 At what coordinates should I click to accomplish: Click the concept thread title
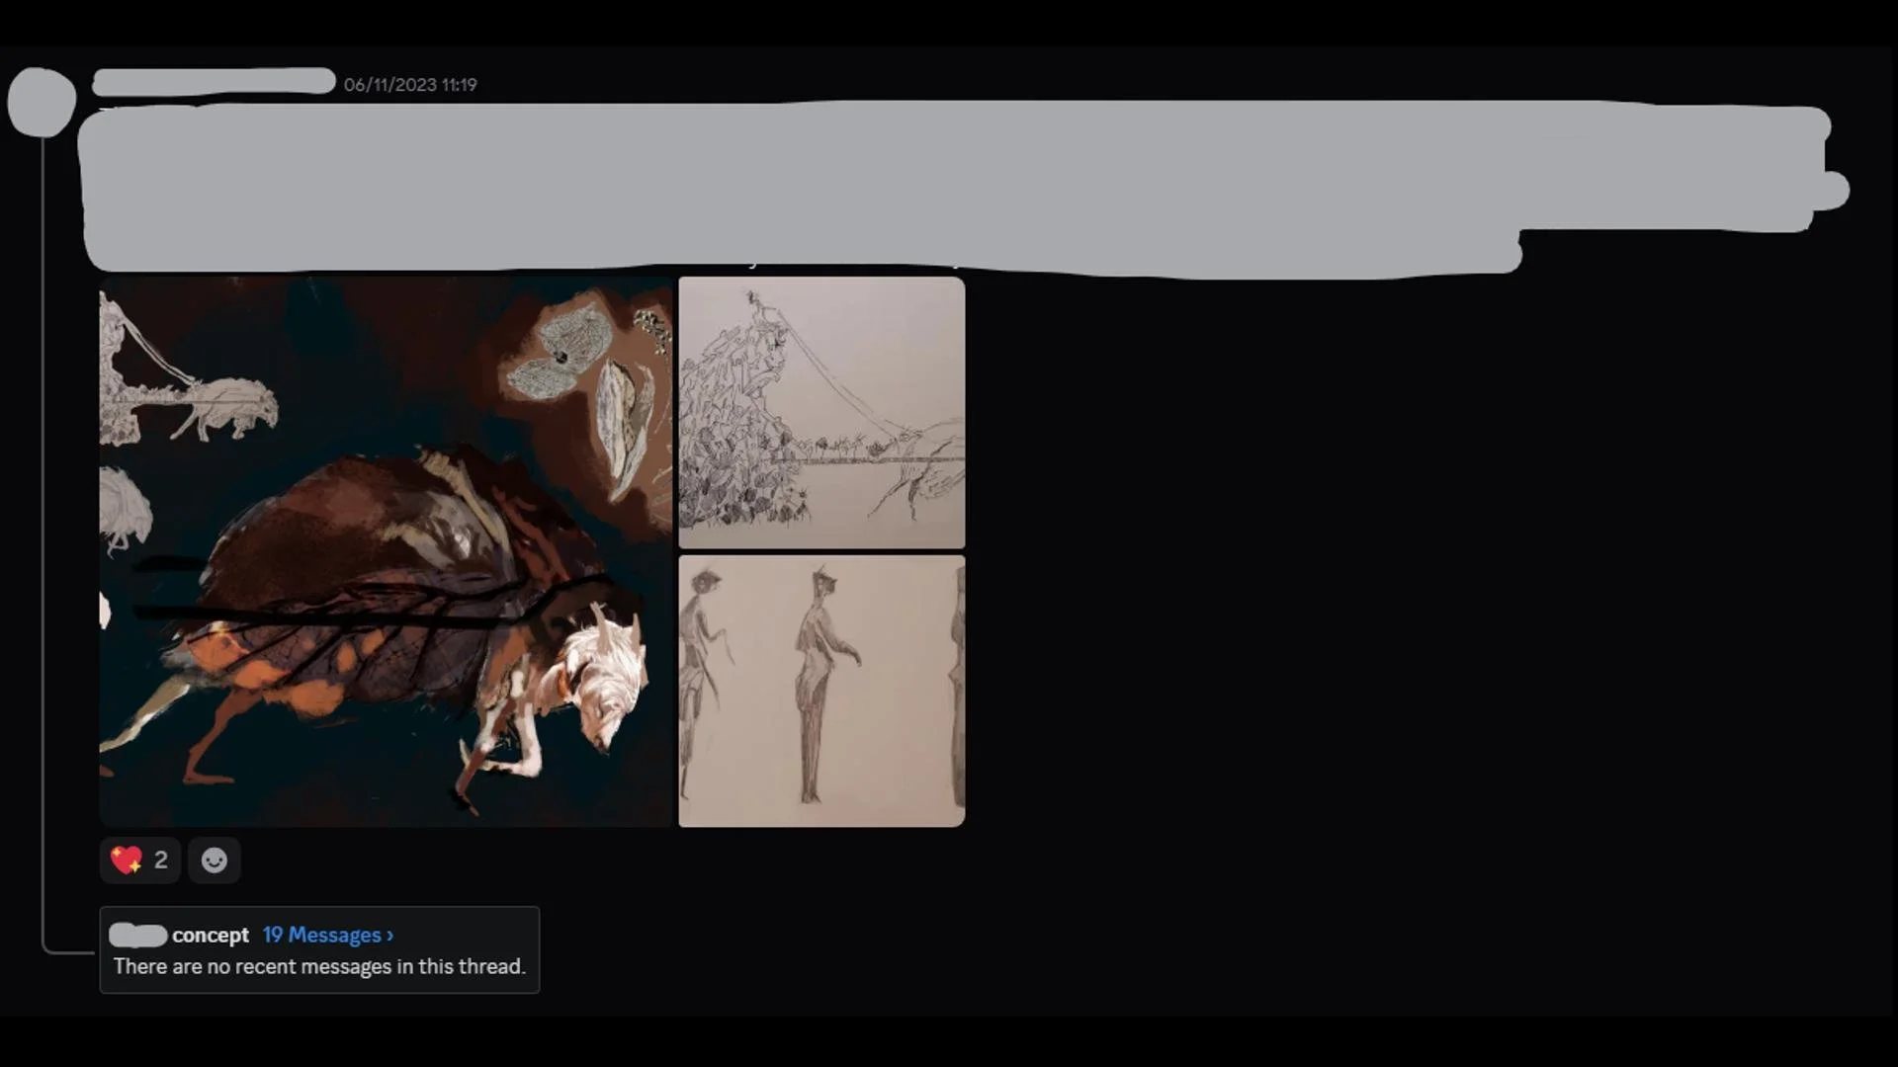(210, 935)
